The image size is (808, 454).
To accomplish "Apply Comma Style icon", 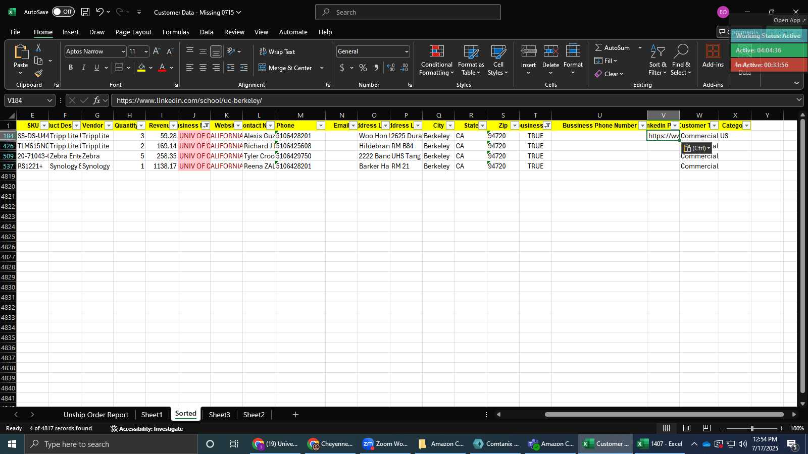I will point(376,68).
